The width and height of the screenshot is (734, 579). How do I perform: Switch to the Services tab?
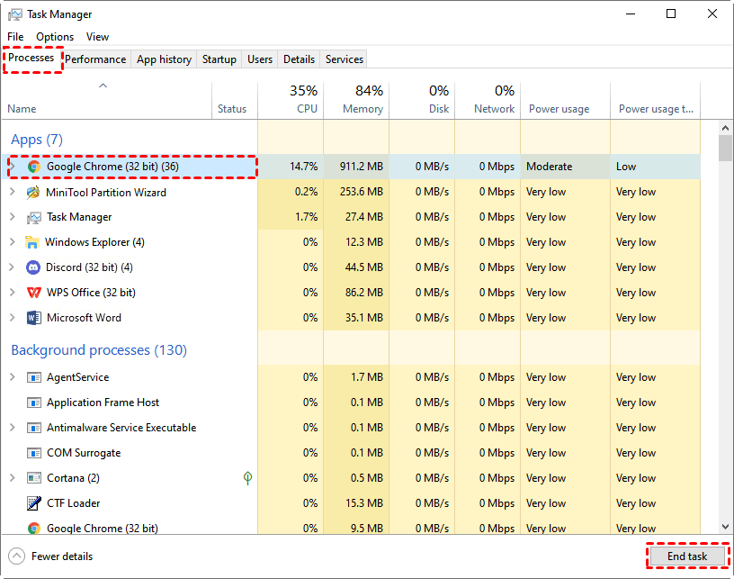(343, 59)
